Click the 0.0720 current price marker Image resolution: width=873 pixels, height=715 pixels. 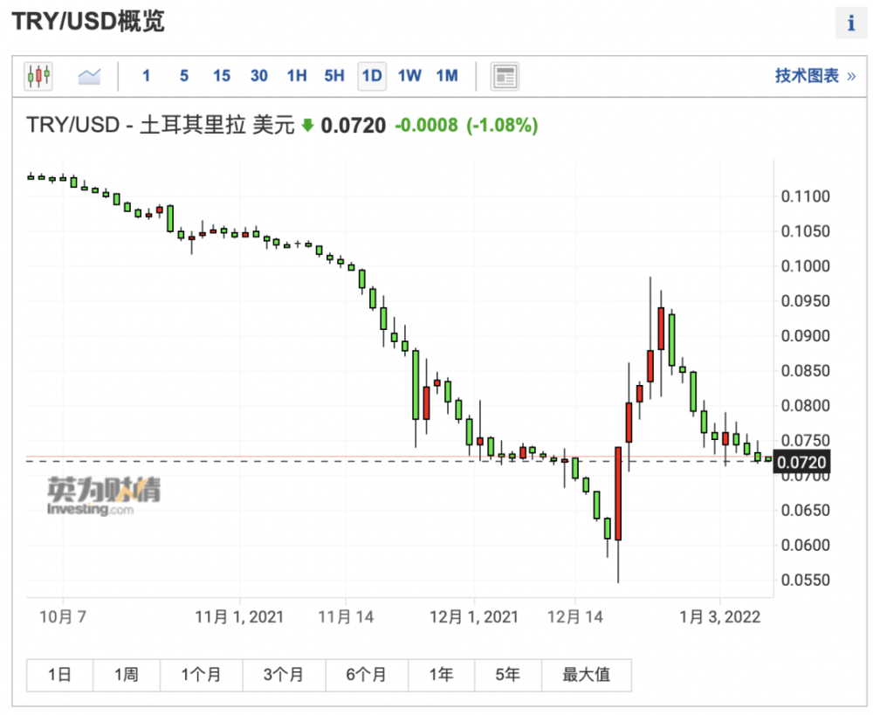coord(801,462)
